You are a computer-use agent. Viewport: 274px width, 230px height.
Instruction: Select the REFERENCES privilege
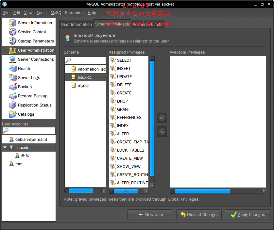(x=129, y=118)
